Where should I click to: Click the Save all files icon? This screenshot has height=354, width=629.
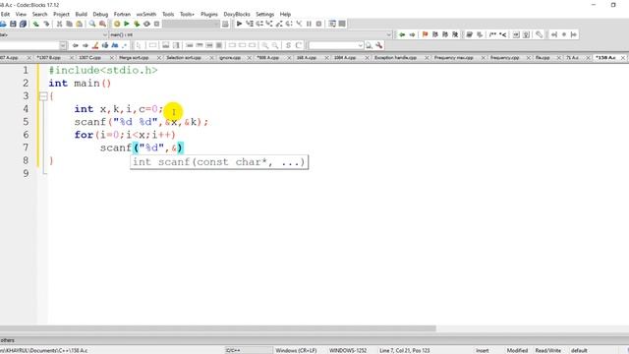(23, 24)
